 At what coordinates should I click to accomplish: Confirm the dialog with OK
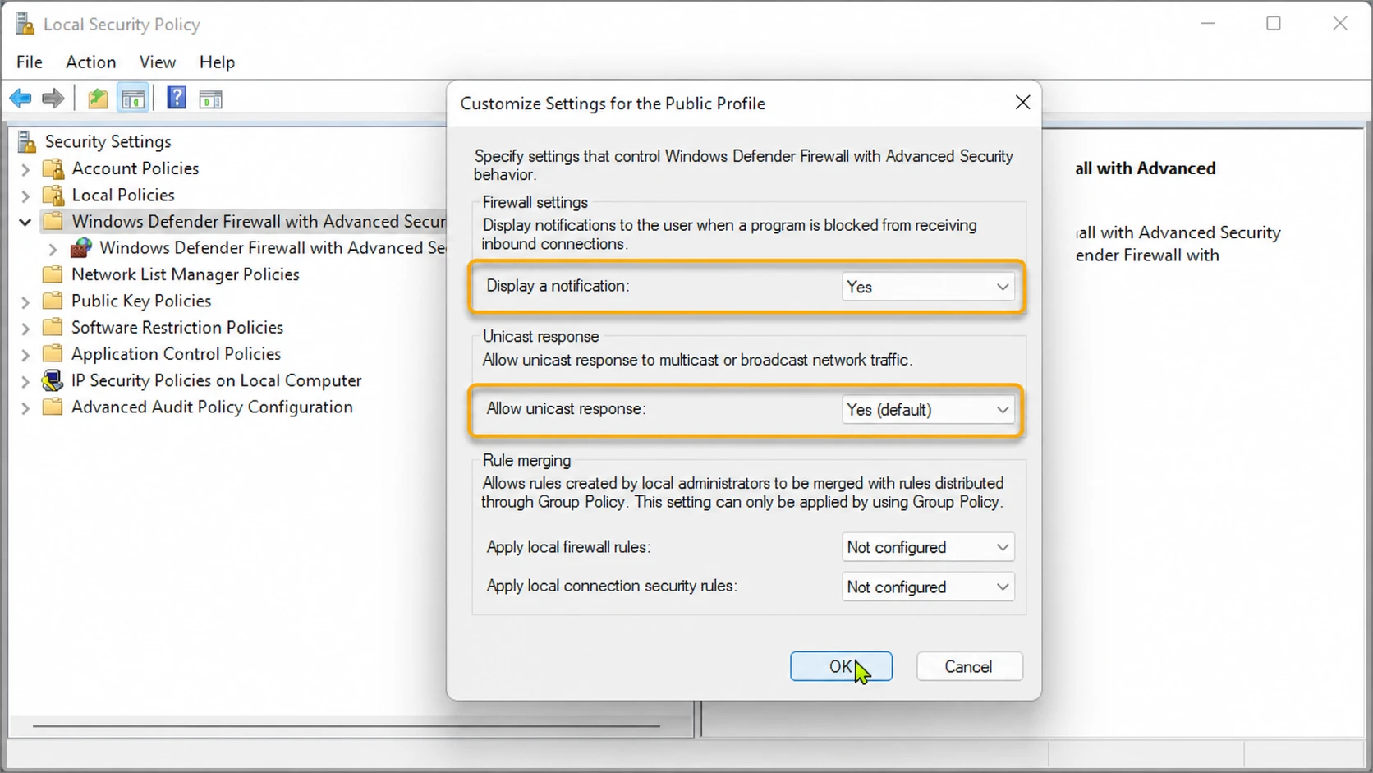[x=841, y=666]
